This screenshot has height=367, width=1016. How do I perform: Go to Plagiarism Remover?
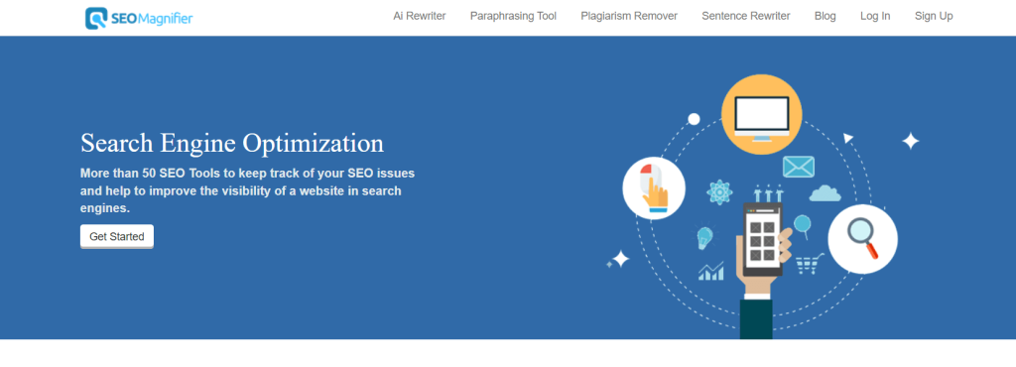pyautogui.click(x=629, y=16)
